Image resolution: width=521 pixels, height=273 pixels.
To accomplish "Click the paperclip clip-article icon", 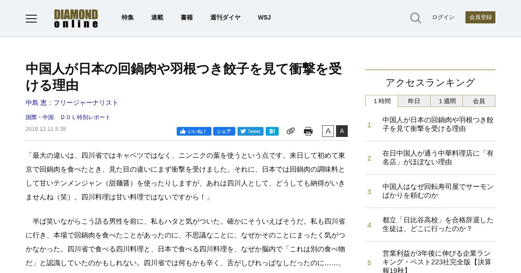I will pyautogui.click(x=290, y=131).
